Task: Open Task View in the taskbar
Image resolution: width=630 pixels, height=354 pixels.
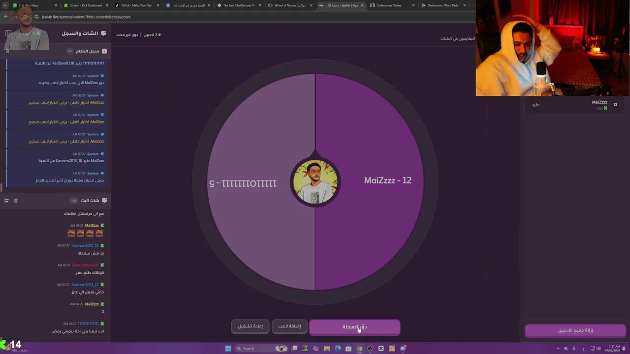Action: pyautogui.click(x=294, y=348)
